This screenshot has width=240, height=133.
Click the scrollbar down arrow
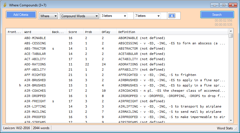coord(231,121)
